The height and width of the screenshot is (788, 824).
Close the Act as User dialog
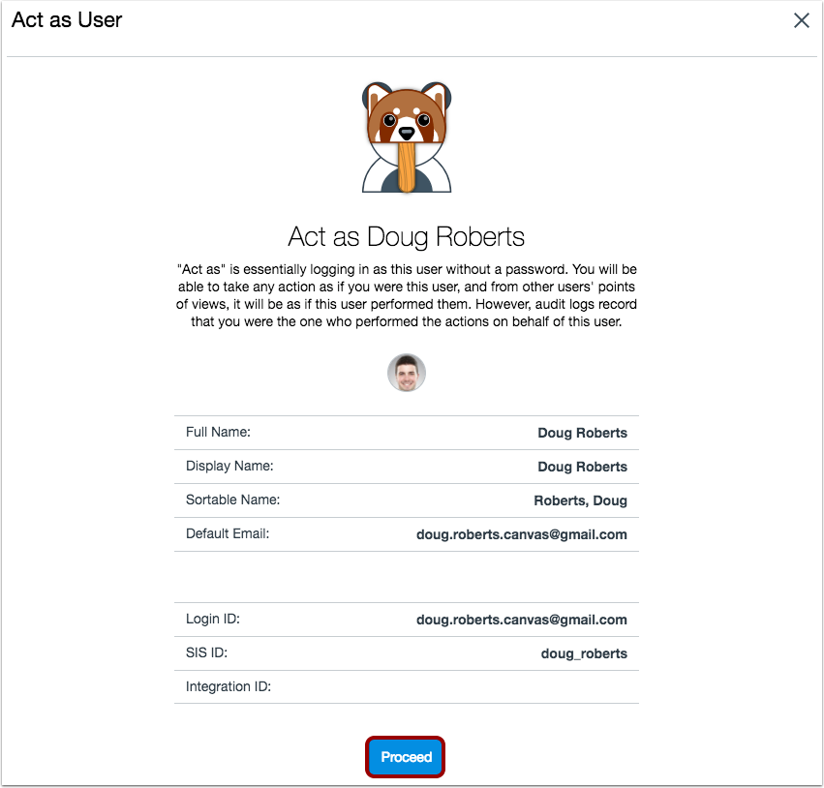tap(801, 19)
